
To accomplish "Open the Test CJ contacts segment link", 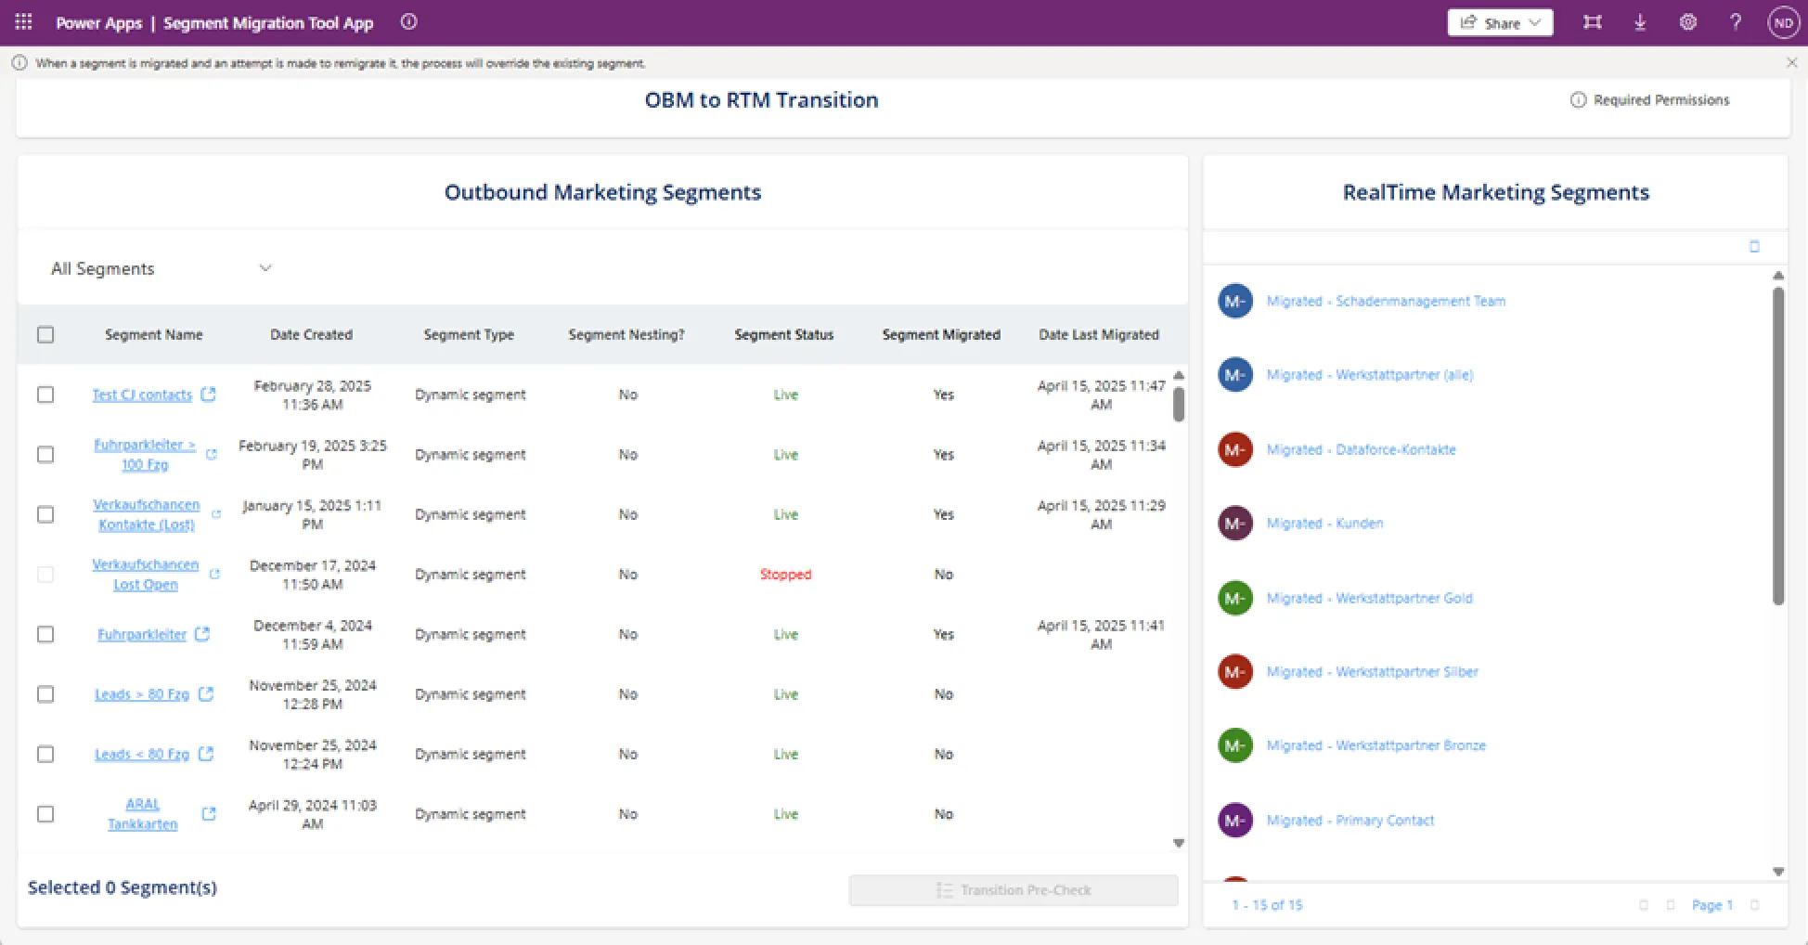I will [x=142, y=395].
